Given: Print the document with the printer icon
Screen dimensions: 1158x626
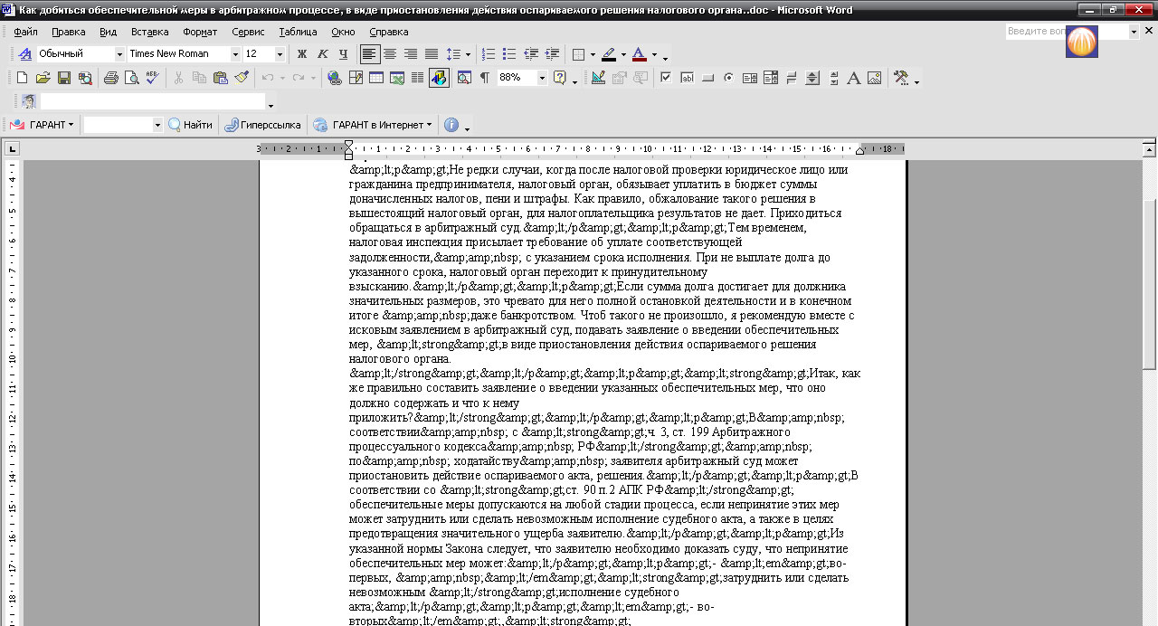Looking at the screenshot, I should 111,78.
